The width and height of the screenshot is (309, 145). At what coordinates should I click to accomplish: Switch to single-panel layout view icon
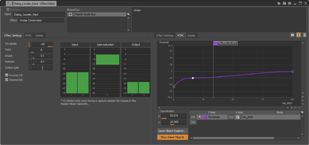click(x=292, y=35)
